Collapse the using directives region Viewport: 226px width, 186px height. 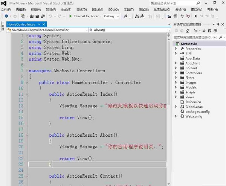(27, 36)
